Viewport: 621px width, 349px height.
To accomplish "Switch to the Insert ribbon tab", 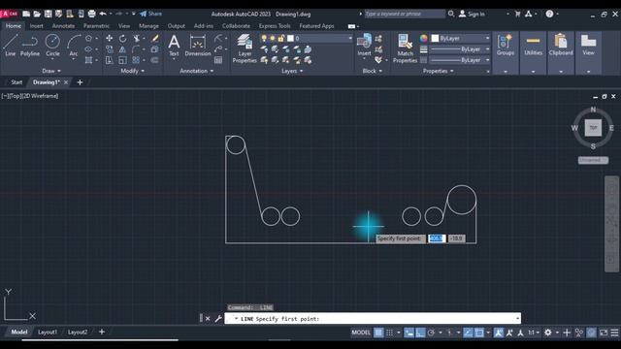I will [36, 26].
